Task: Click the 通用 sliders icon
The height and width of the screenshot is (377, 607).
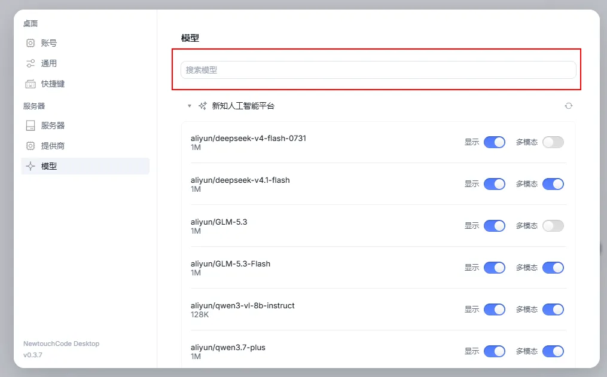Action: 30,63
